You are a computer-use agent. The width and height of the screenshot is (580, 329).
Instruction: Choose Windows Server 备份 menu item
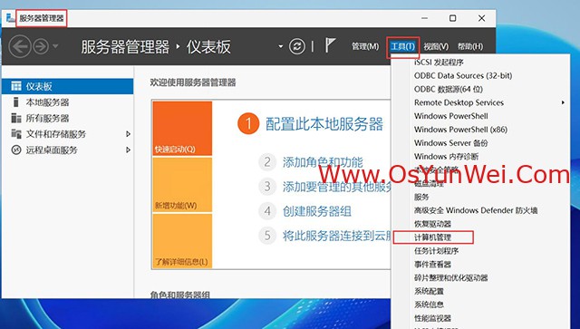(x=480, y=143)
